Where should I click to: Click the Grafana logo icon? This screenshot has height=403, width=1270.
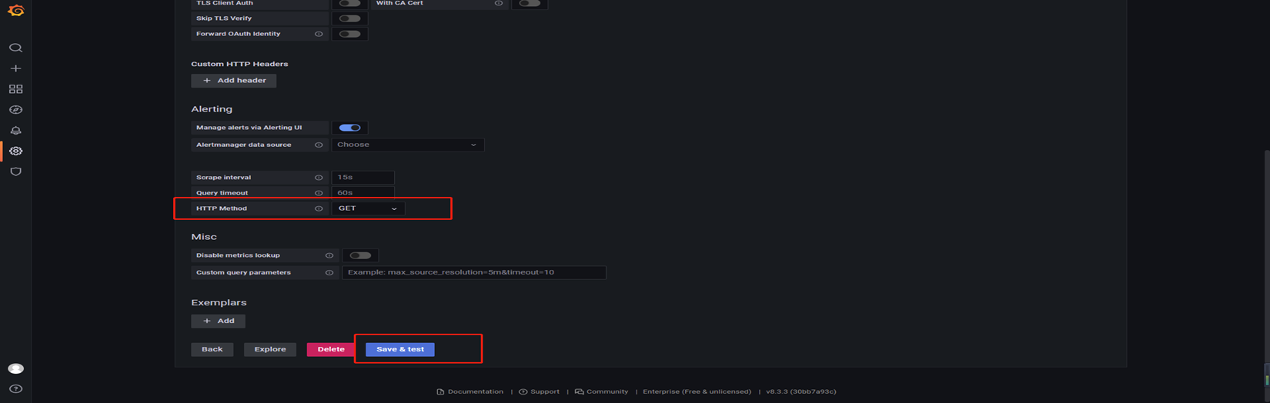click(15, 11)
